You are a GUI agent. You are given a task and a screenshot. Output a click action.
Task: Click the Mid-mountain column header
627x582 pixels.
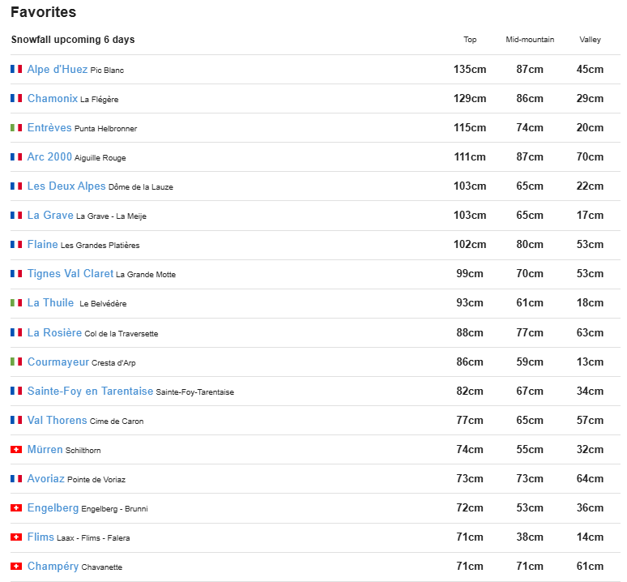530,40
